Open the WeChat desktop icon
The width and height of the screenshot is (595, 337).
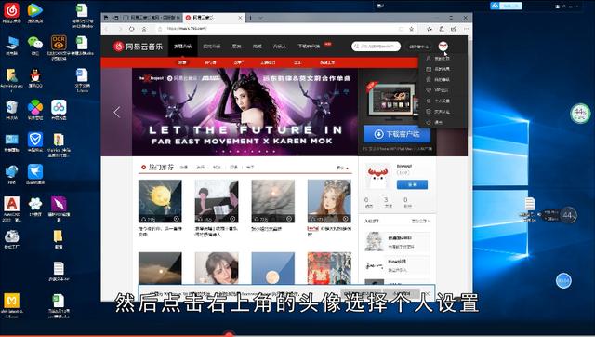pyautogui.click(x=35, y=46)
